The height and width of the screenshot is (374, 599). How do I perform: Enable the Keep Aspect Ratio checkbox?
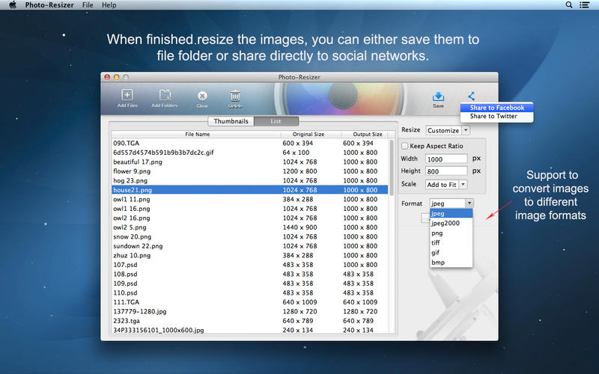(x=405, y=146)
